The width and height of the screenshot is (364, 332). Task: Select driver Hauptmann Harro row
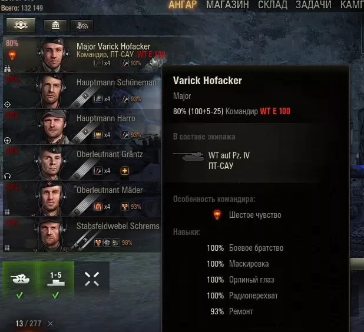tap(82, 127)
